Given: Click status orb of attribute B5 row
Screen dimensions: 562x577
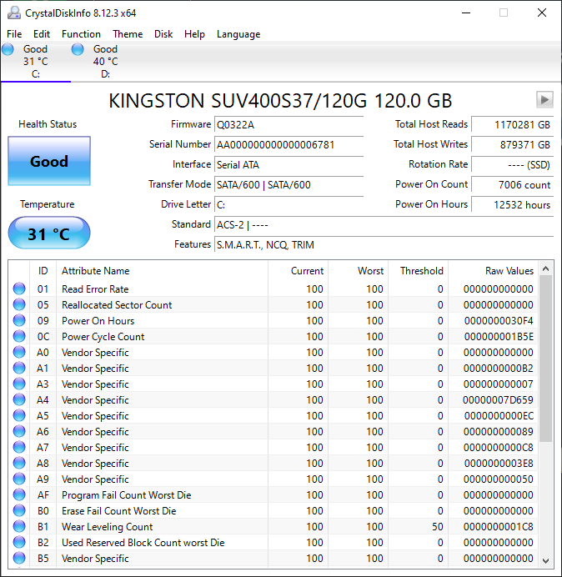Looking at the screenshot, I should (x=19, y=558).
